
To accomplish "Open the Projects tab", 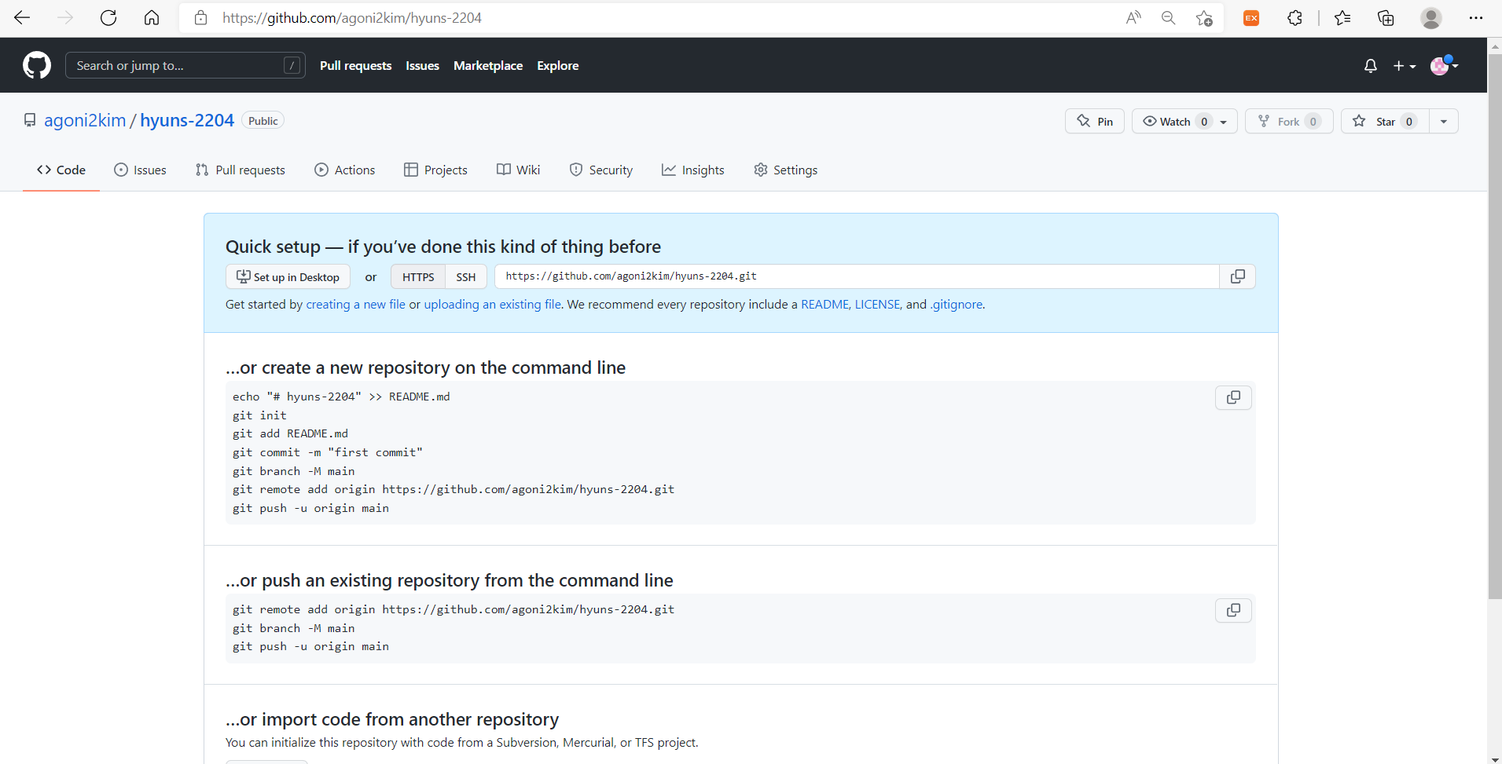I will (x=435, y=170).
